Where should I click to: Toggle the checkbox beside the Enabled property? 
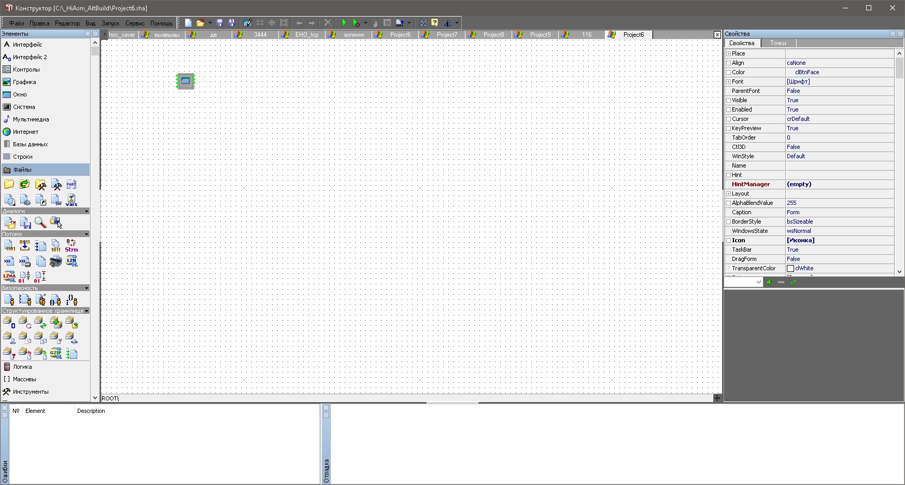pyautogui.click(x=728, y=109)
